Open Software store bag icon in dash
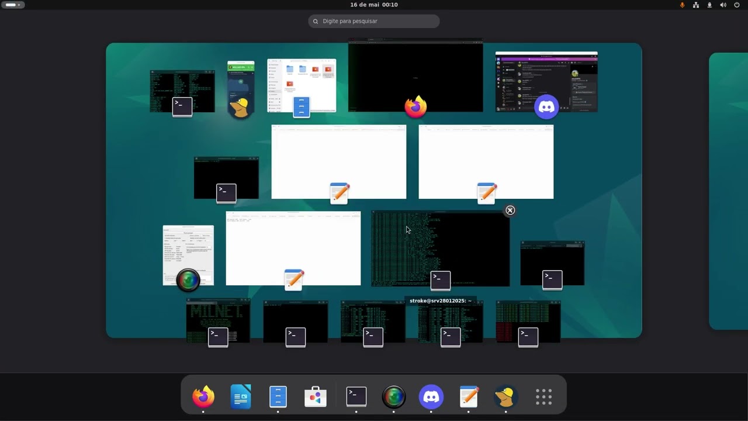 [316, 397]
